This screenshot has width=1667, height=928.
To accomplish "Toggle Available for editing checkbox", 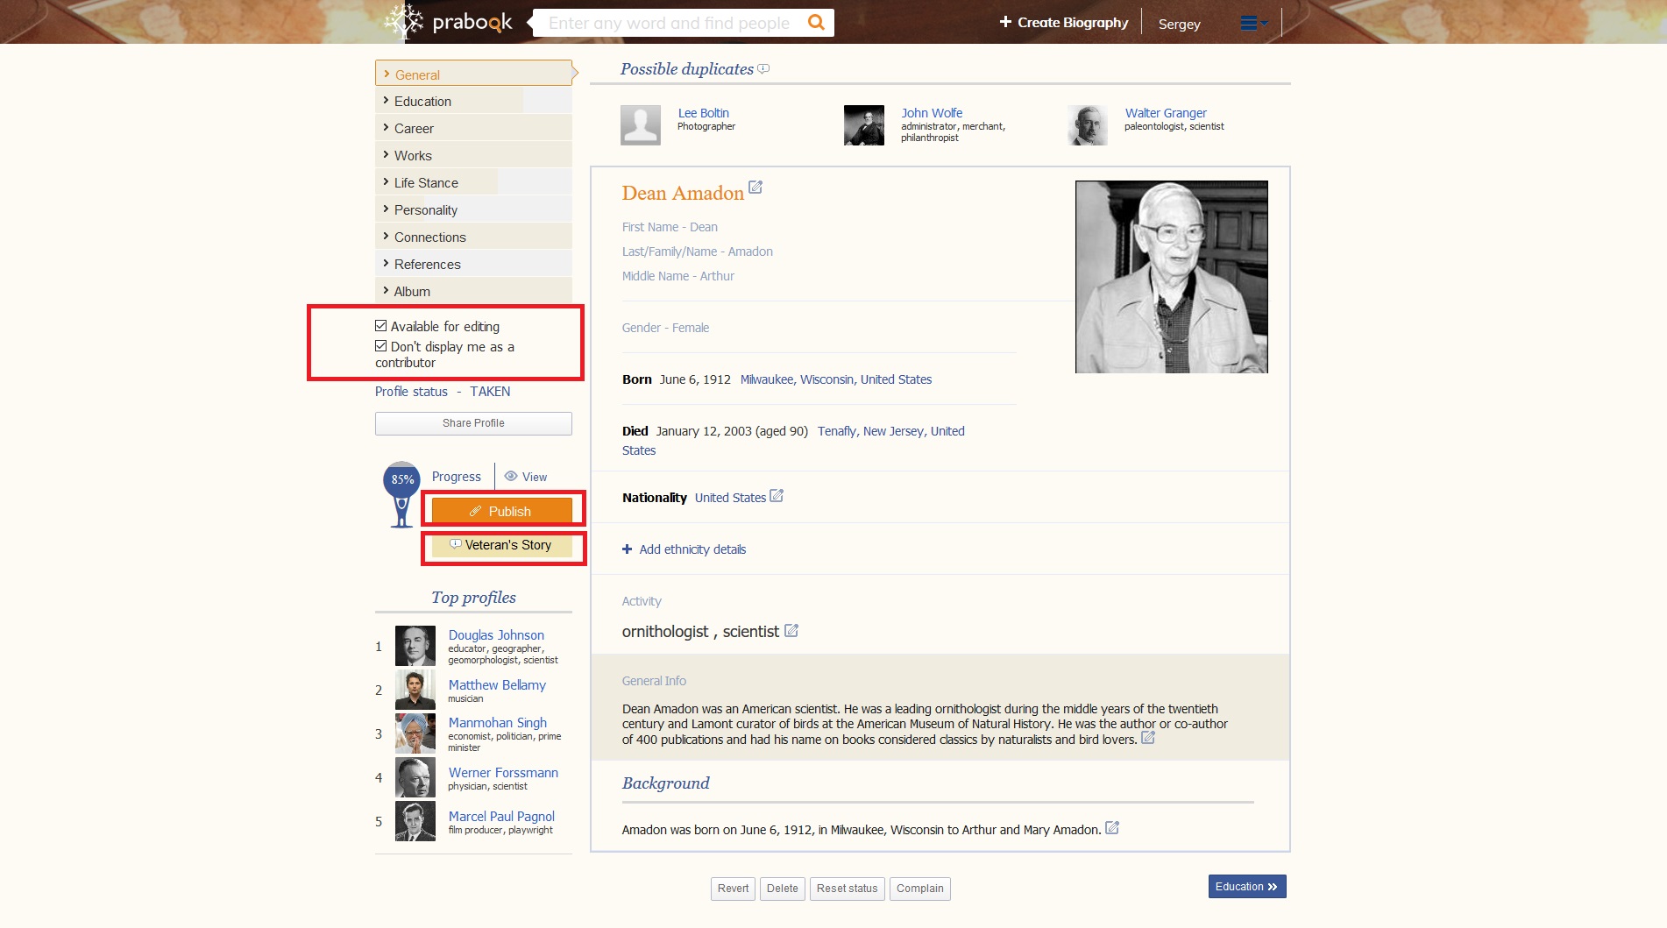I will click(381, 326).
